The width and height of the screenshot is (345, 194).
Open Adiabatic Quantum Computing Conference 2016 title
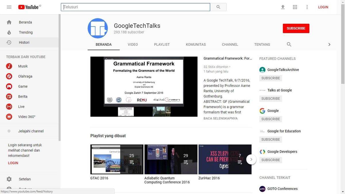[x=167, y=180]
